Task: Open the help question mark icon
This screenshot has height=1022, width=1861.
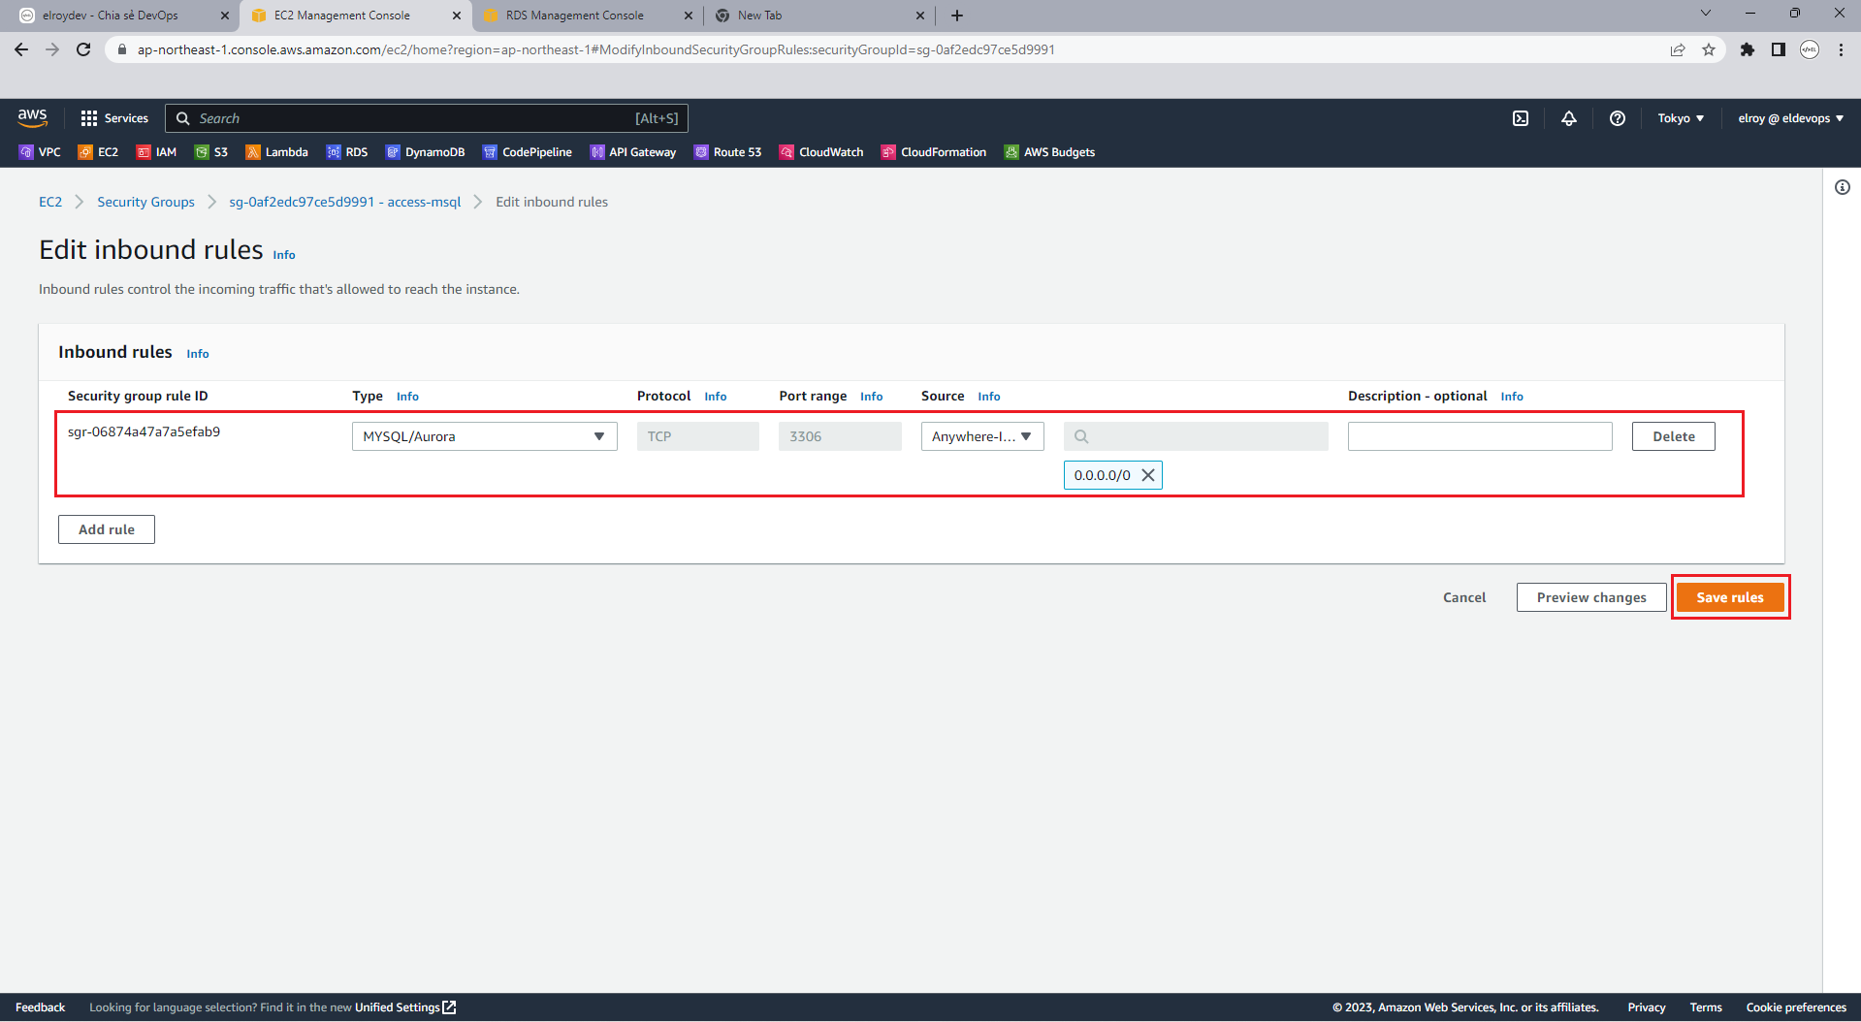Action: pos(1618,118)
